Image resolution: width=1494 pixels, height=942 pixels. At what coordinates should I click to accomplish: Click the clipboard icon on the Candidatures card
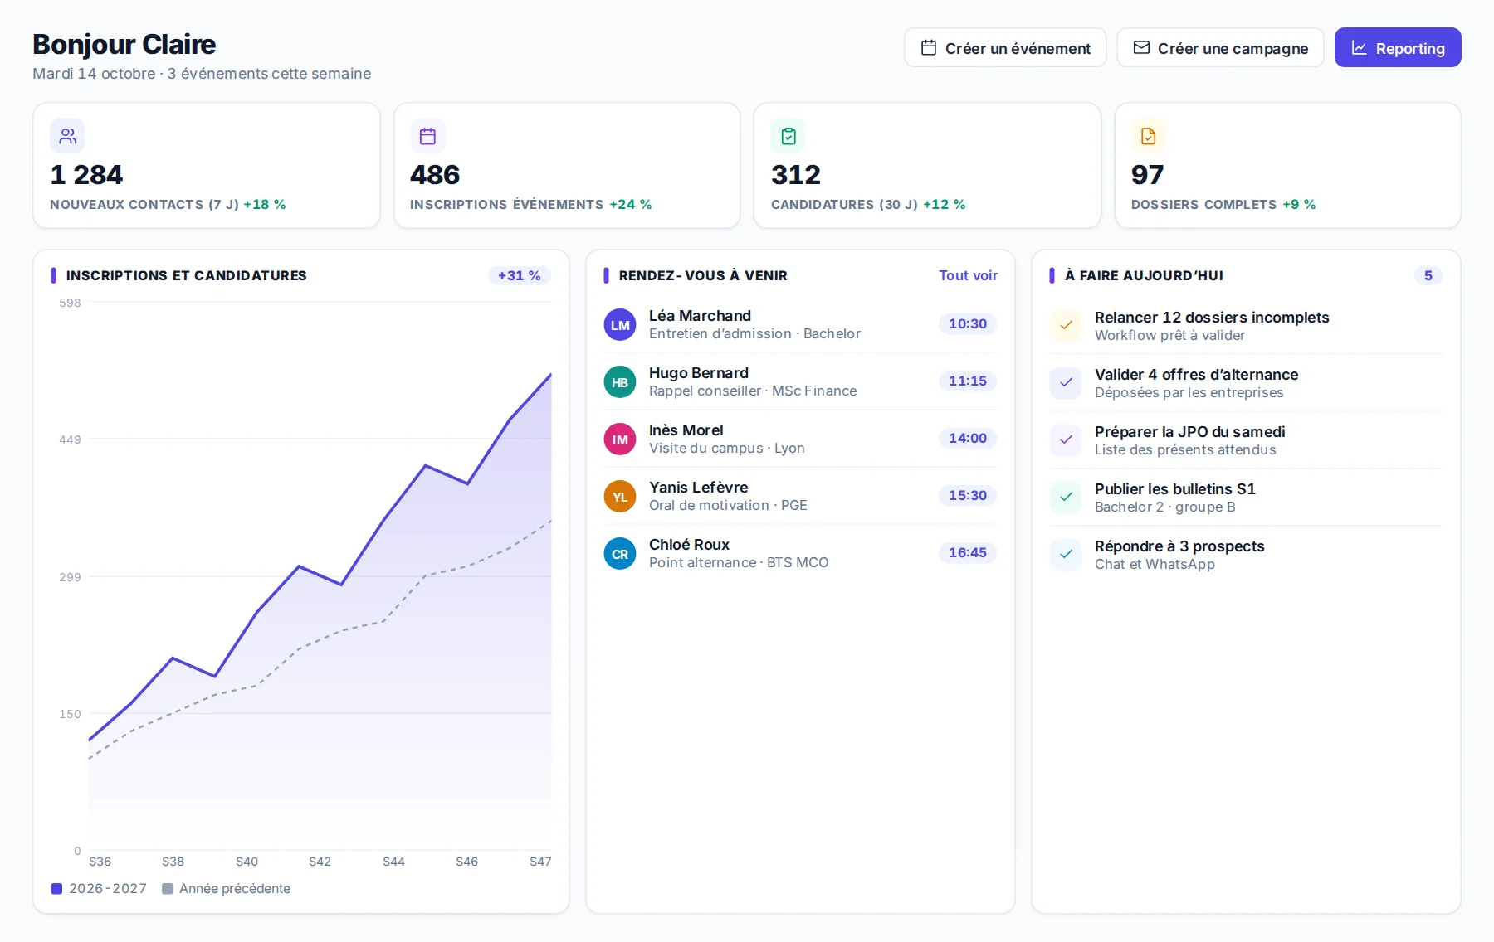788,136
